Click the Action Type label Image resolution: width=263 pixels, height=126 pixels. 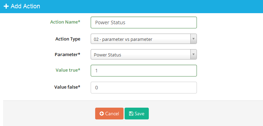click(x=68, y=39)
